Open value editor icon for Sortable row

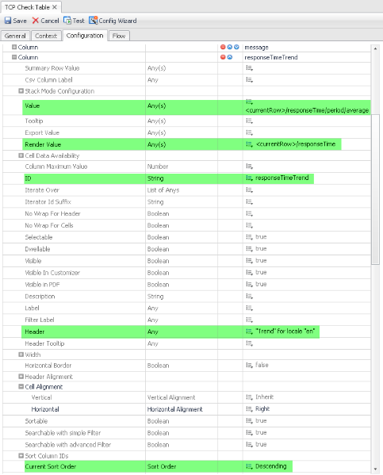point(249,421)
